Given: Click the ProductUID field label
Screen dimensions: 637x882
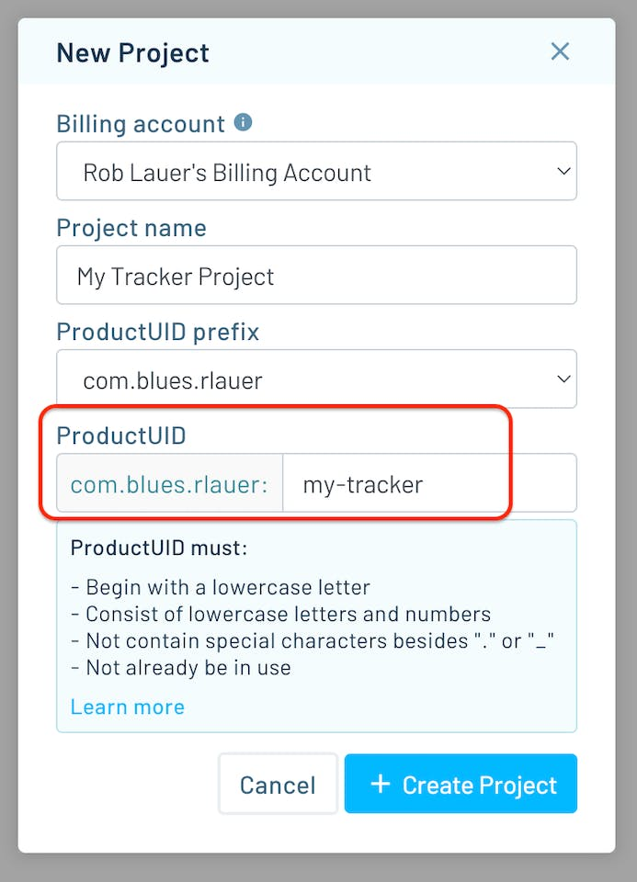Looking at the screenshot, I should tap(120, 435).
